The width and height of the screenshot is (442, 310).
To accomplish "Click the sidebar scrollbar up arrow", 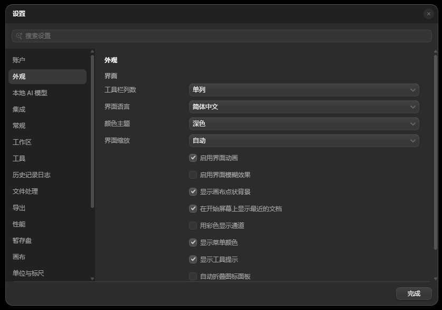I will point(92,51).
